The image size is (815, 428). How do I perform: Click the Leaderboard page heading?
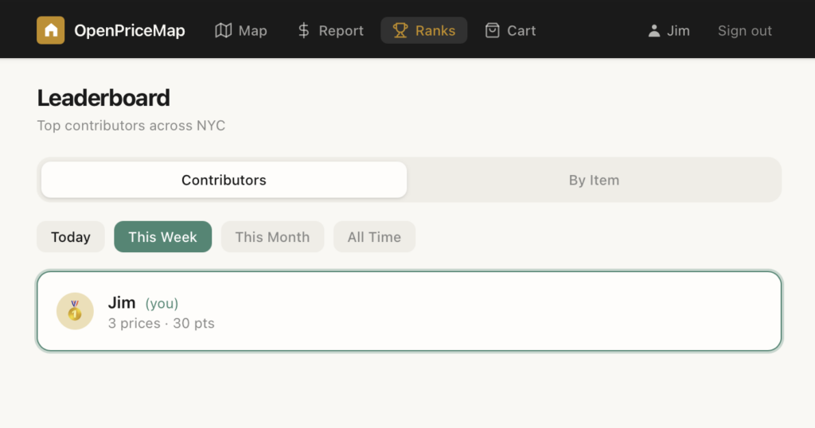tap(103, 98)
